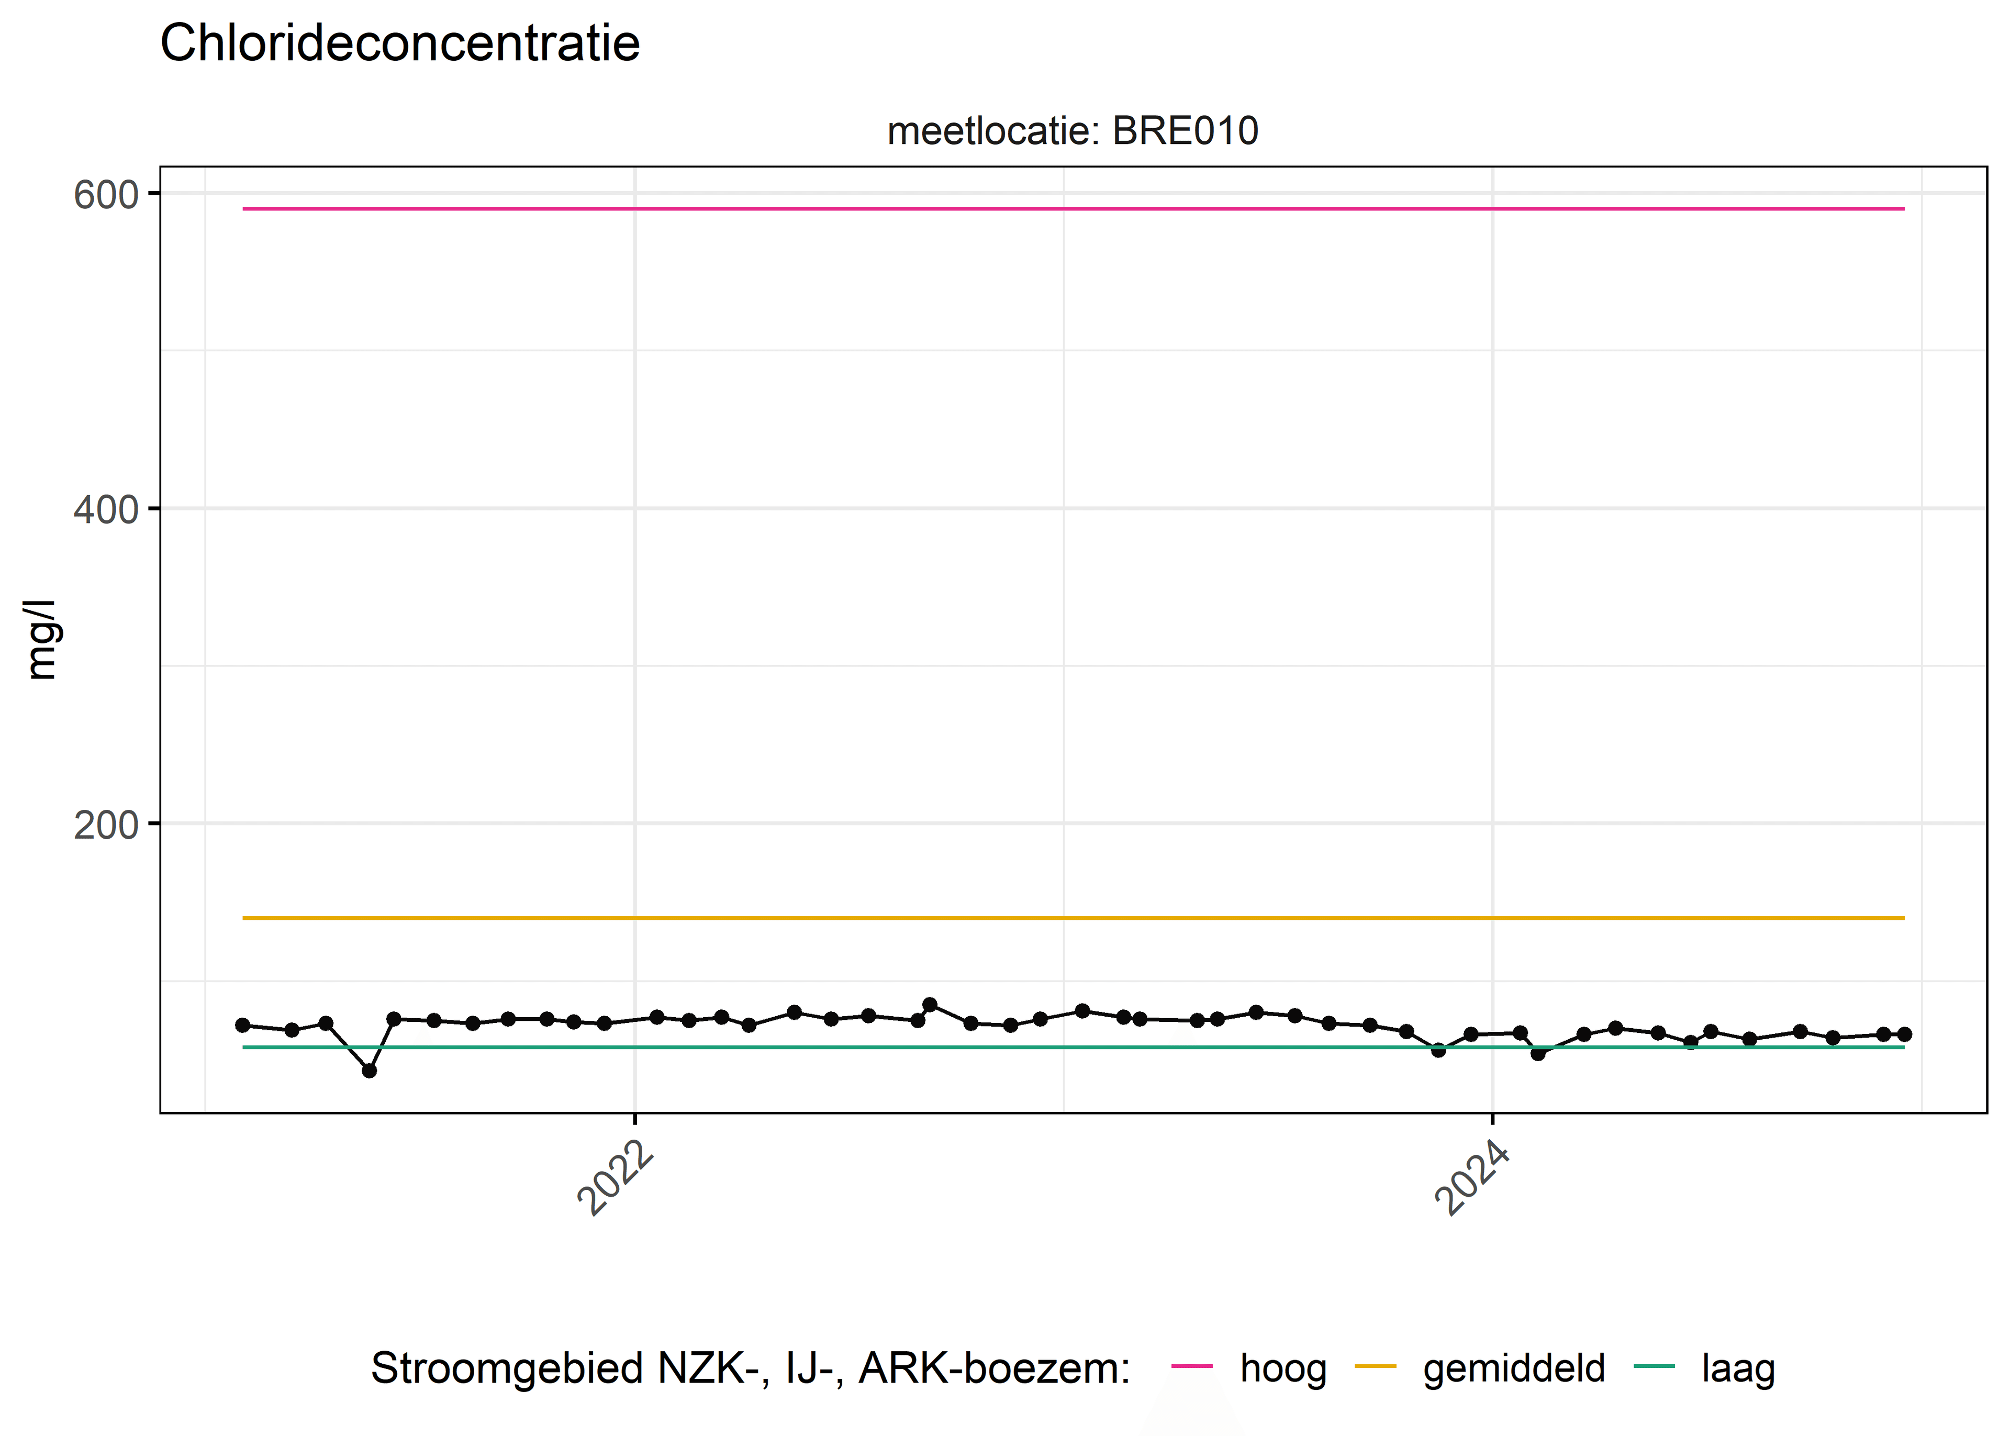Click the green laag legend line swatch
The image size is (2010, 1436).
(x=1654, y=1367)
